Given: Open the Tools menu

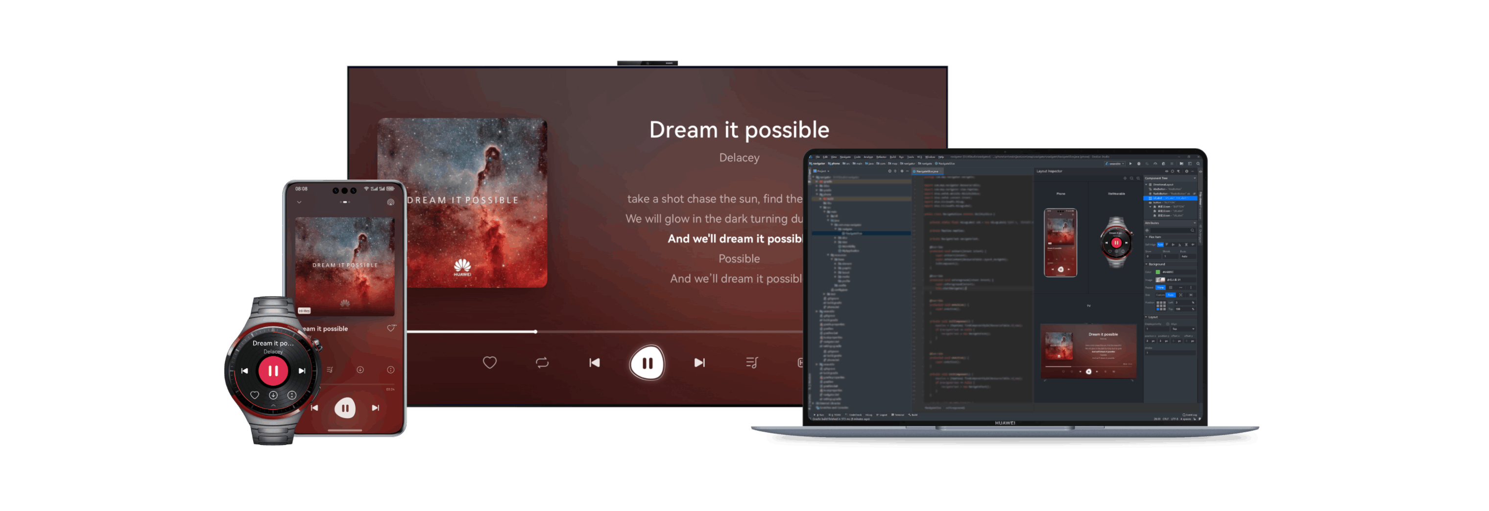Looking at the screenshot, I should coord(911,157).
